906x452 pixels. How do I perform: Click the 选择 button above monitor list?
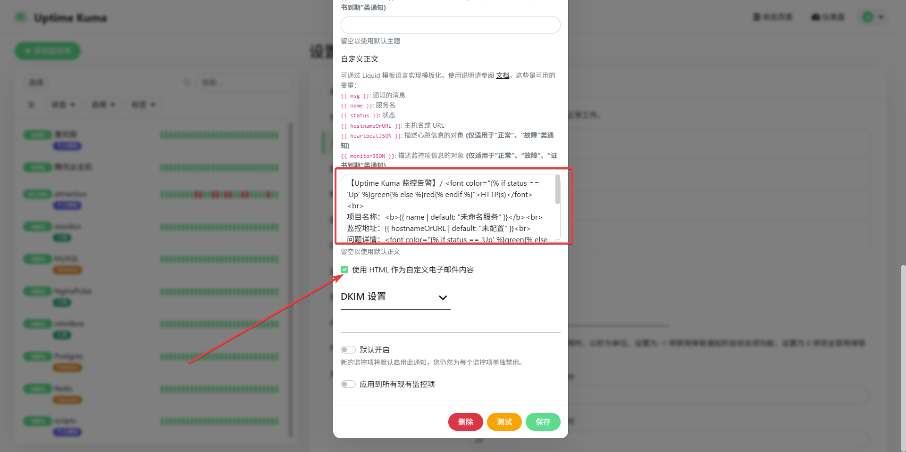pos(36,82)
